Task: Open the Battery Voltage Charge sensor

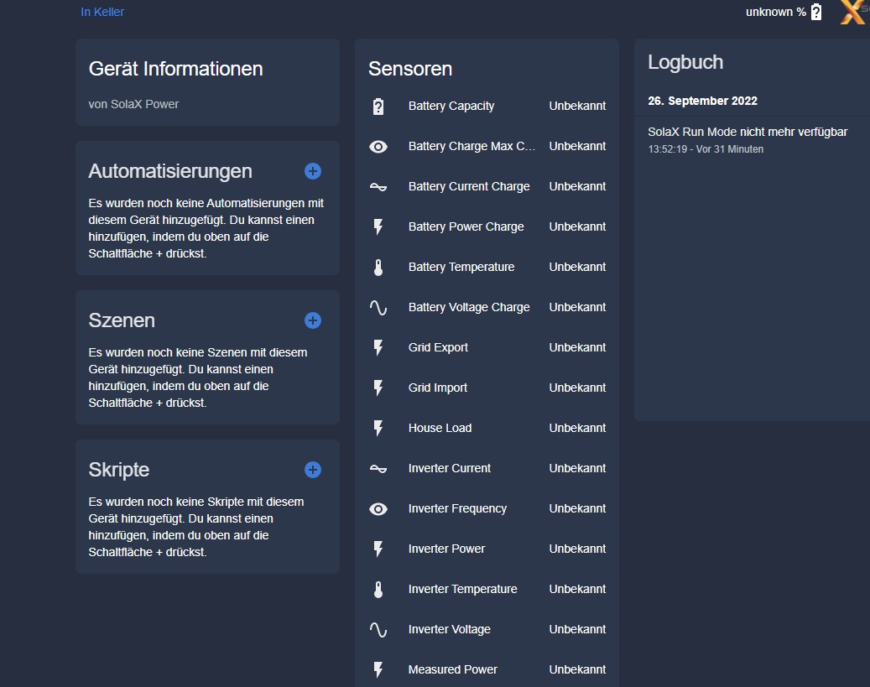Action: coord(487,307)
